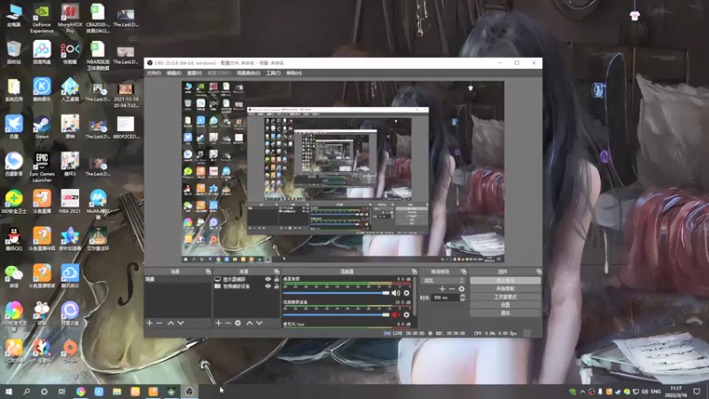Open the Edit menu in OBS
The image size is (709, 399).
(174, 74)
